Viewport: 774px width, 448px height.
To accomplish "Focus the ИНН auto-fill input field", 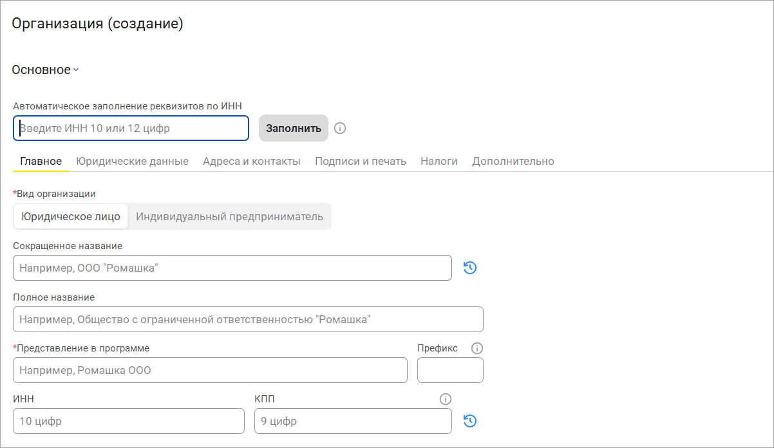I will [131, 128].
